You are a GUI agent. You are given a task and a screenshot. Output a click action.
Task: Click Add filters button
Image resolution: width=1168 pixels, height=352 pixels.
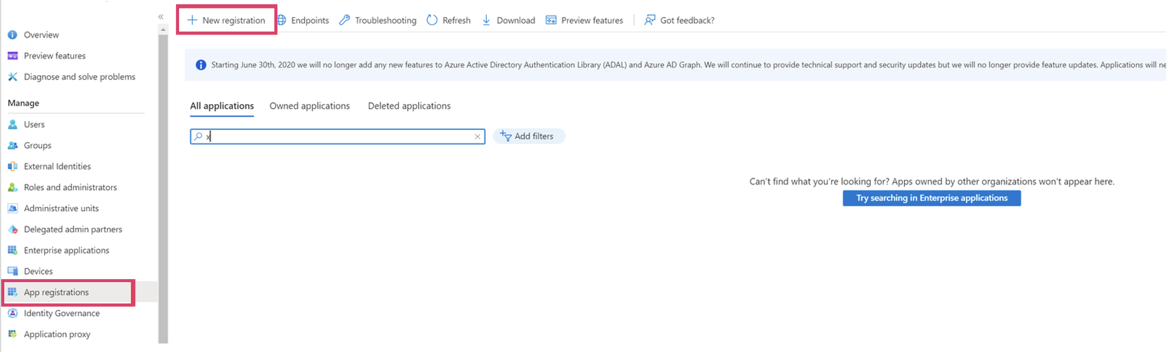click(x=528, y=137)
